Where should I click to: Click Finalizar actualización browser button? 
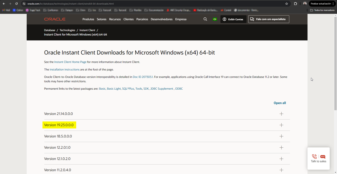(x=322, y=4)
